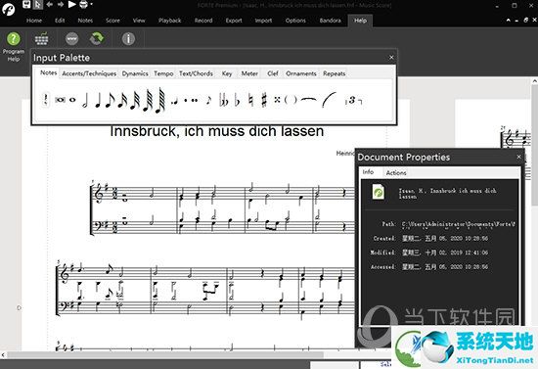
Task: Click the Play button in the quick toolbar
Action: click(x=71, y=5)
